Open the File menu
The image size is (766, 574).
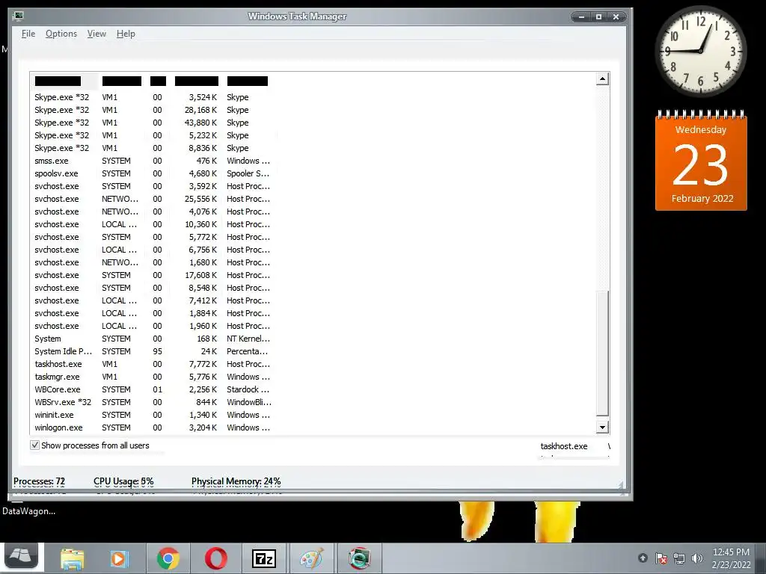28,34
